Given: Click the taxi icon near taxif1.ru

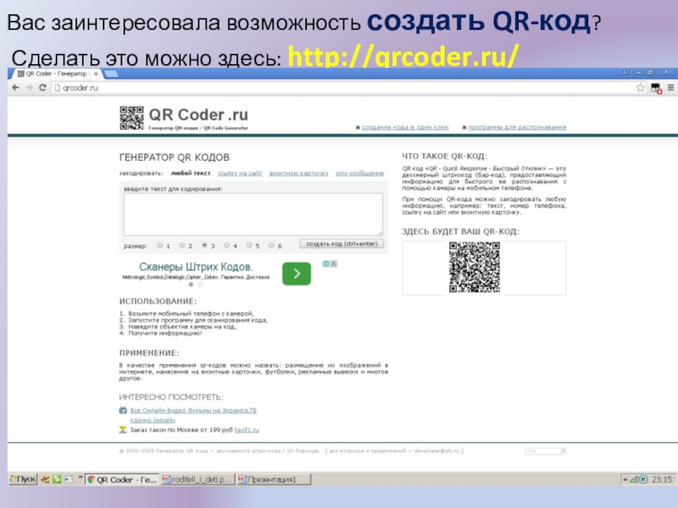Looking at the screenshot, I should point(123,429).
